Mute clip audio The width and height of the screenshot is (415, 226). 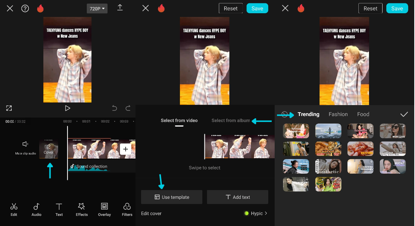coord(25,148)
